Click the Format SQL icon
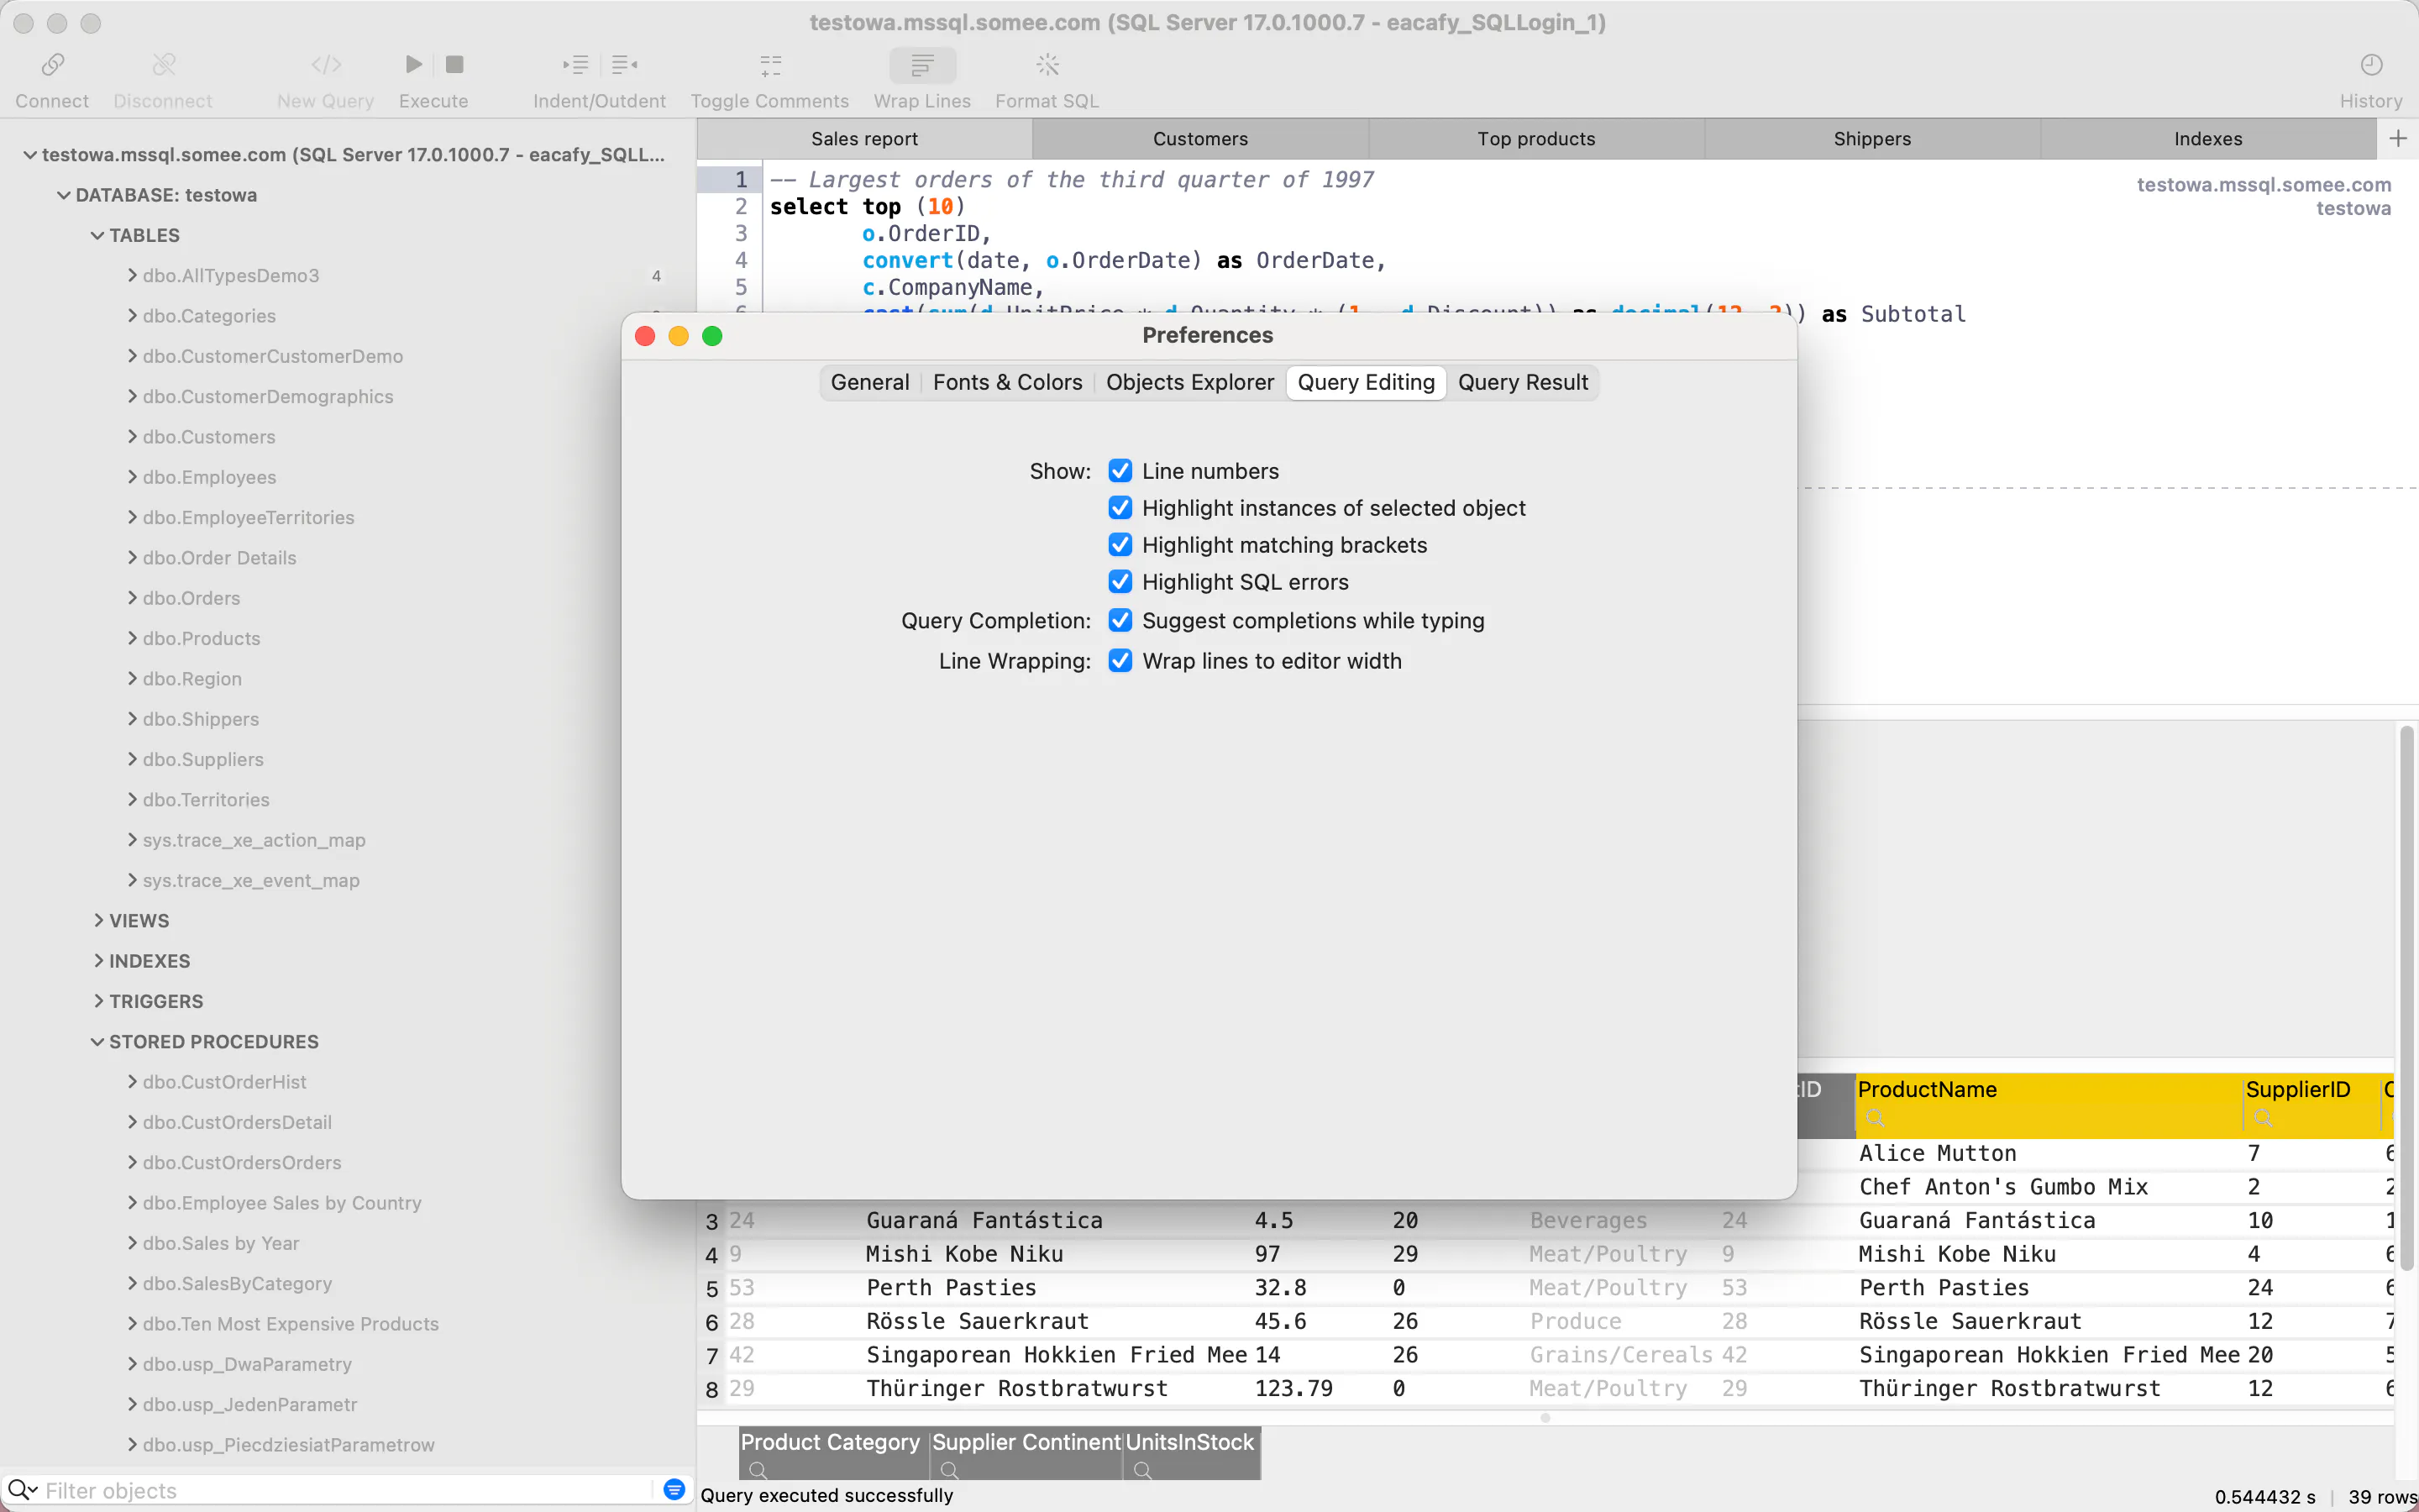The width and height of the screenshot is (2419, 1512). [1047, 65]
